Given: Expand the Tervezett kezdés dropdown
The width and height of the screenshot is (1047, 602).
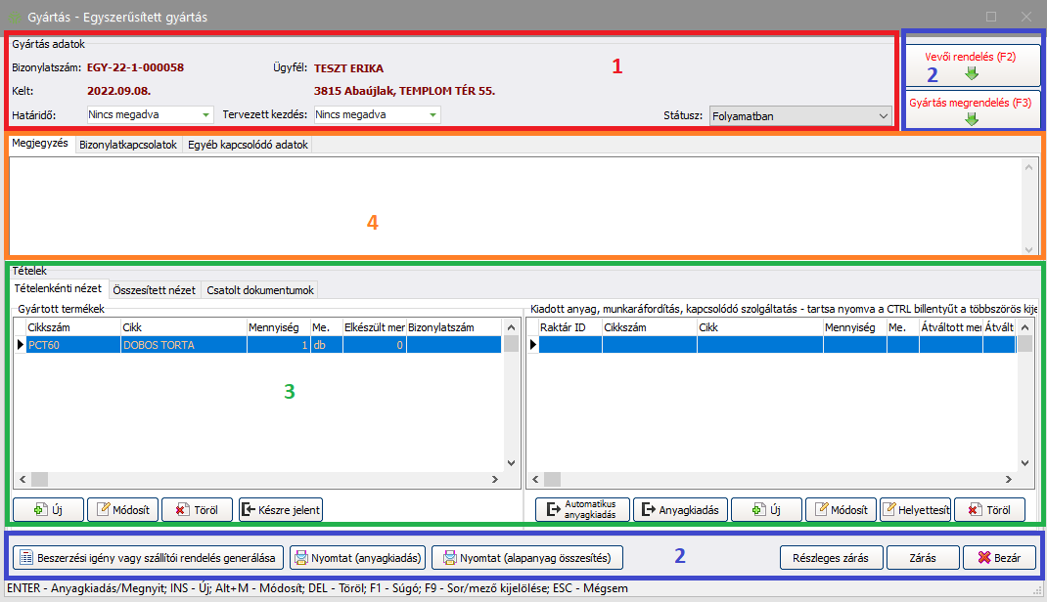Looking at the screenshot, I should [x=432, y=115].
